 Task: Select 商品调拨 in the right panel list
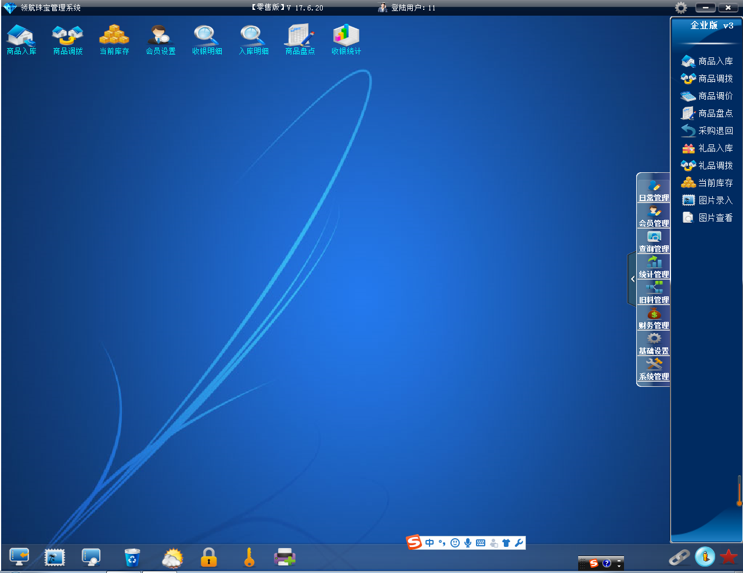point(707,78)
